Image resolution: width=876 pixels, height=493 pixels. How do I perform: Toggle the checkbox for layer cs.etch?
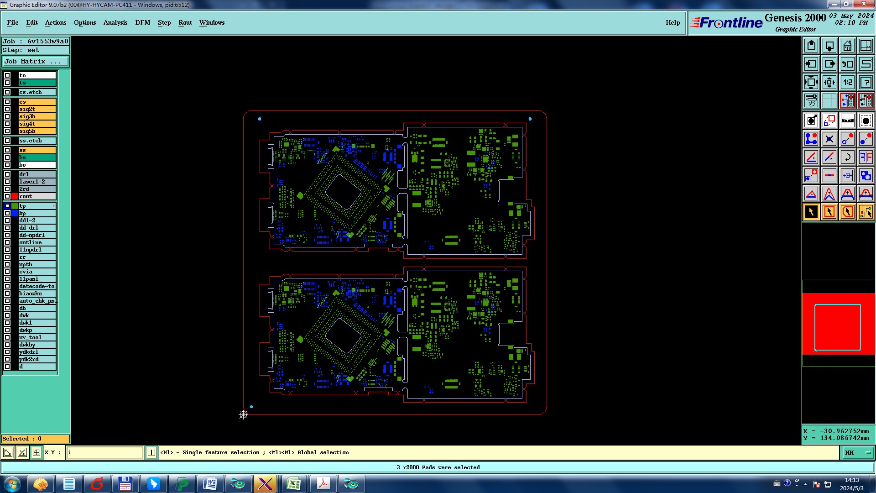(x=7, y=92)
